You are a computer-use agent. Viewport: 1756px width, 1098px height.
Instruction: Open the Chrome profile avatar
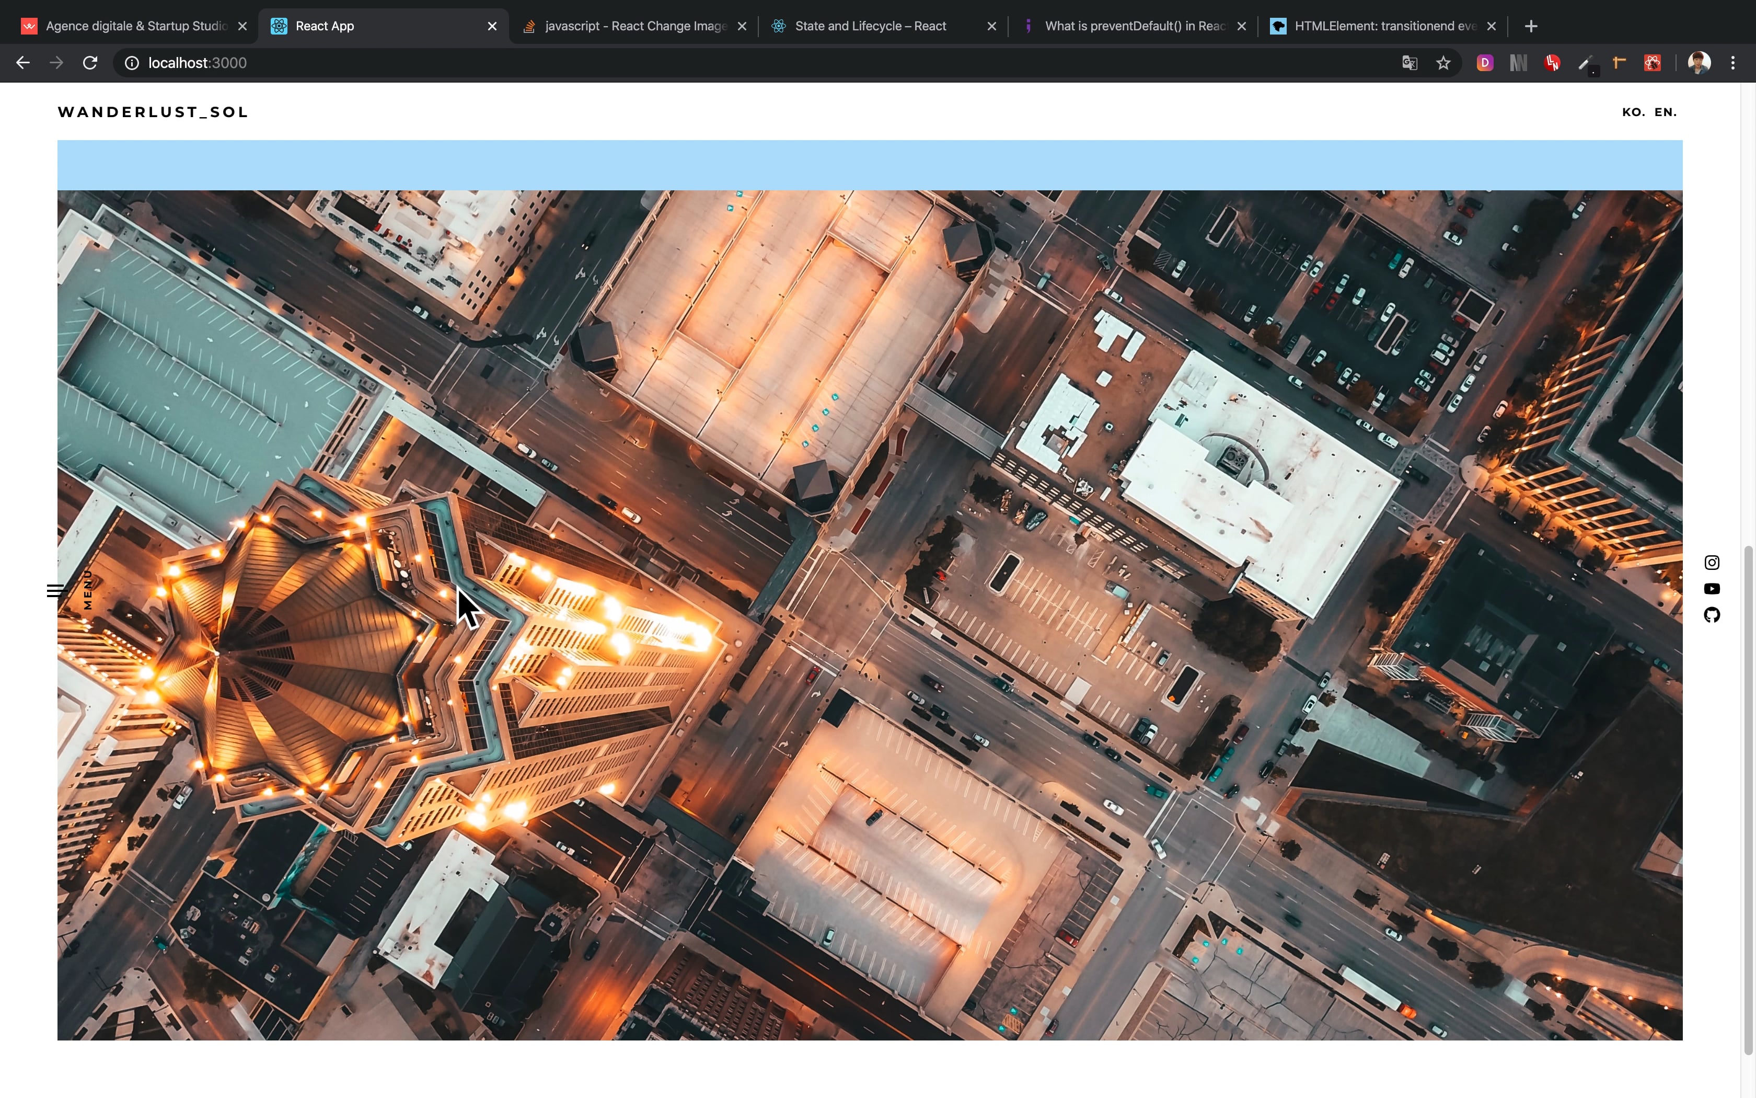point(1700,63)
